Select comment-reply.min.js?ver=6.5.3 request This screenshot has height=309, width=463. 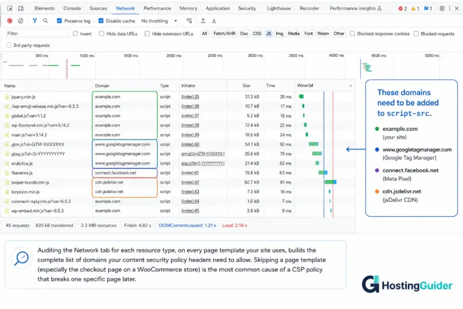pyautogui.click(x=178, y=201)
